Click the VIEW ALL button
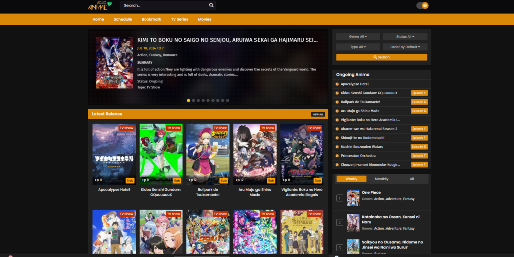 (318, 114)
